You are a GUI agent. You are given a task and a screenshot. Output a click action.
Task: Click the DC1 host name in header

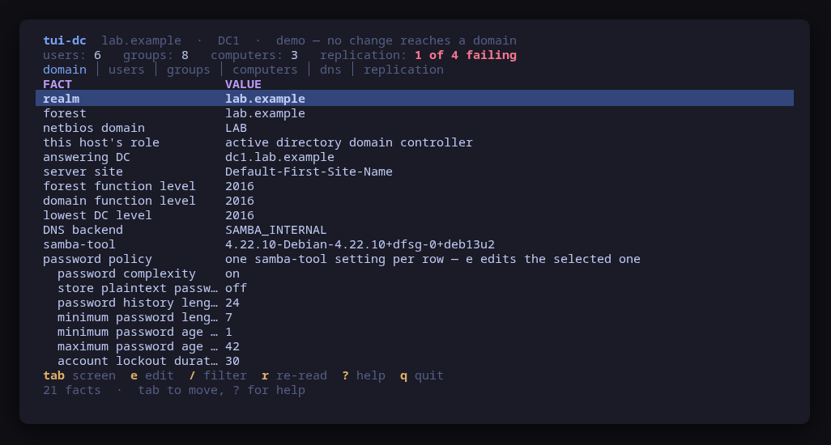pyautogui.click(x=228, y=40)
